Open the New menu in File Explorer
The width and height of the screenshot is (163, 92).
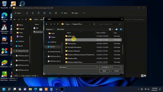(x=18, y=13)
